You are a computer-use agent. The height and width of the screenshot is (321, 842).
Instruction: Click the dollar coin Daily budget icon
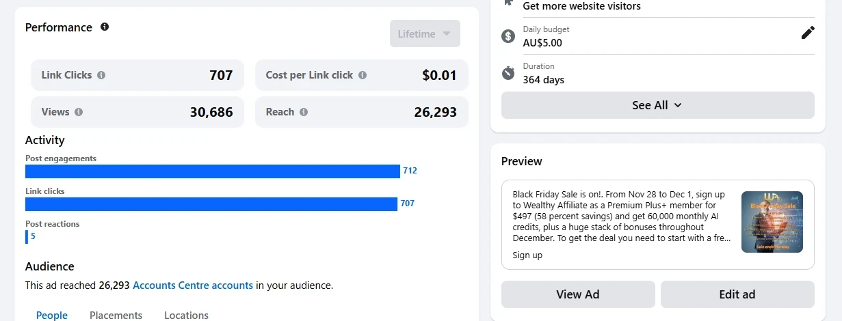point(508,36)
